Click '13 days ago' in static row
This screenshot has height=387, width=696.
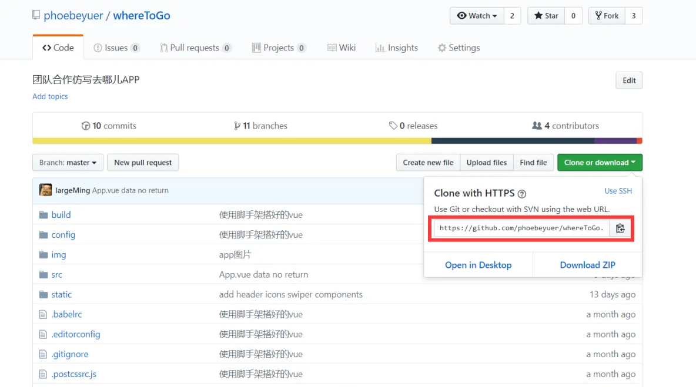[613, 294]
